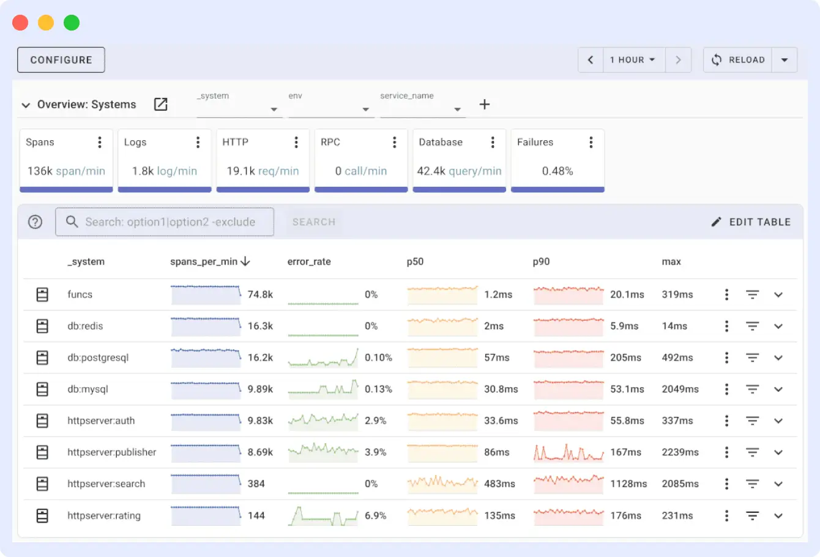The image size is (820, 557).
Task: Click the 74.8k spans value for funcs
Action: pyautogui.click(x=260, y=294)
